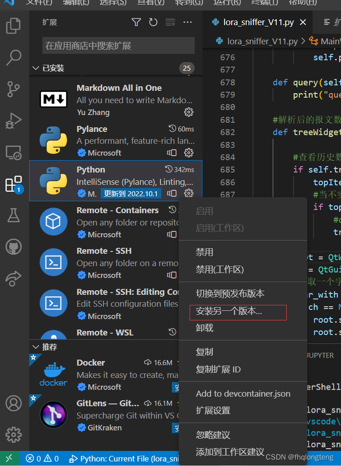The width and height of the screenshot is (341, 466).
Task: Select the Docker recommended extension
Action: (104, 374)
